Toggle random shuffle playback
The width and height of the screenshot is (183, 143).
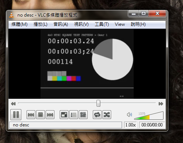107,115
